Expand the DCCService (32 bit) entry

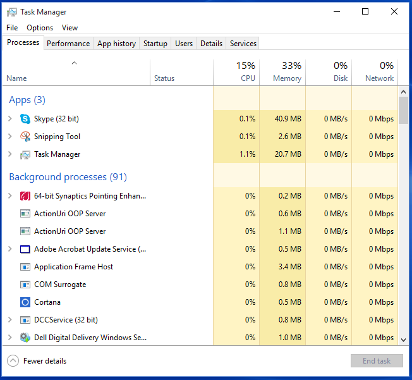[10, 320]
